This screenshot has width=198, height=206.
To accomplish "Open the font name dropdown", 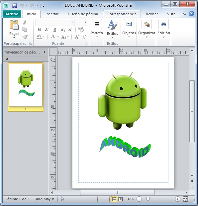I will (72, 22).
